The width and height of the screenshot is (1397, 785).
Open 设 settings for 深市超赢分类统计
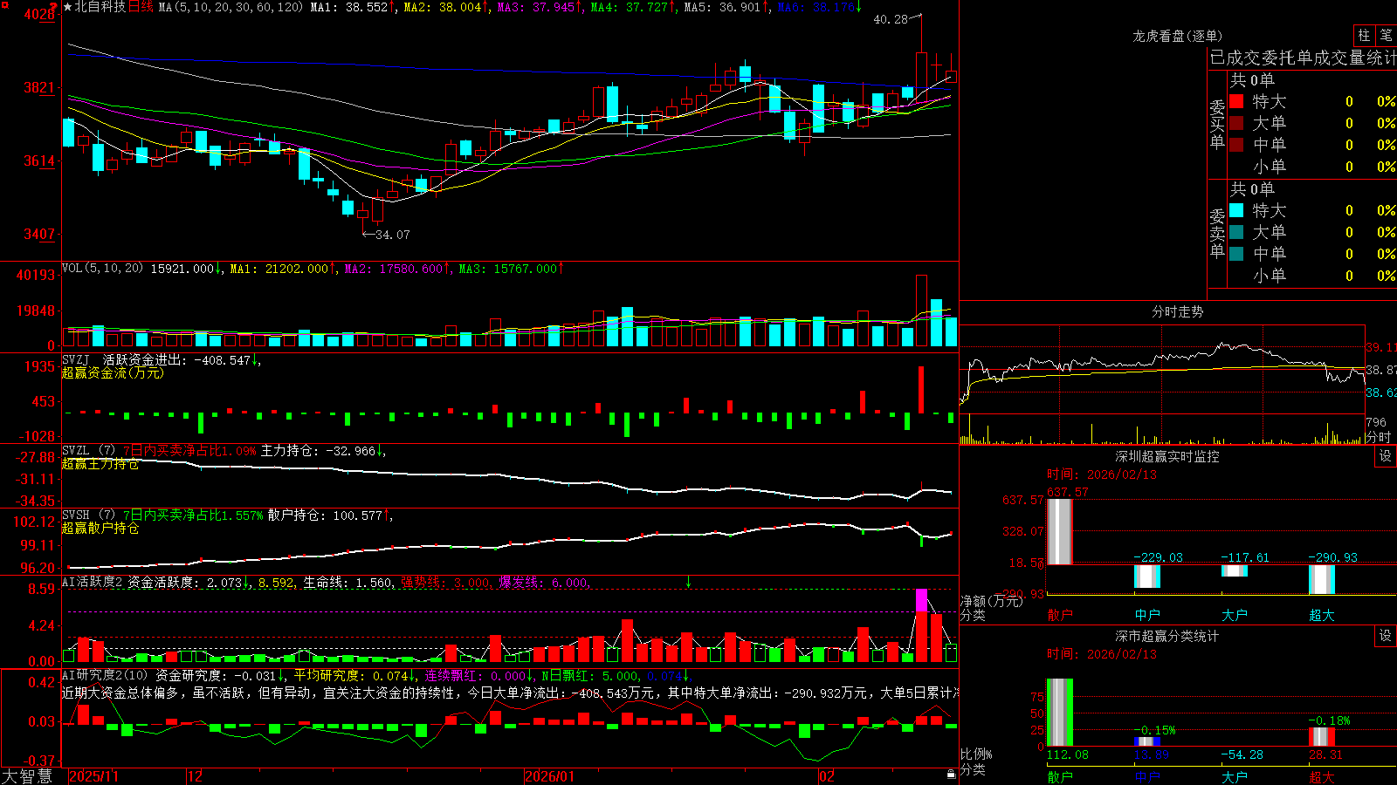1386,636
